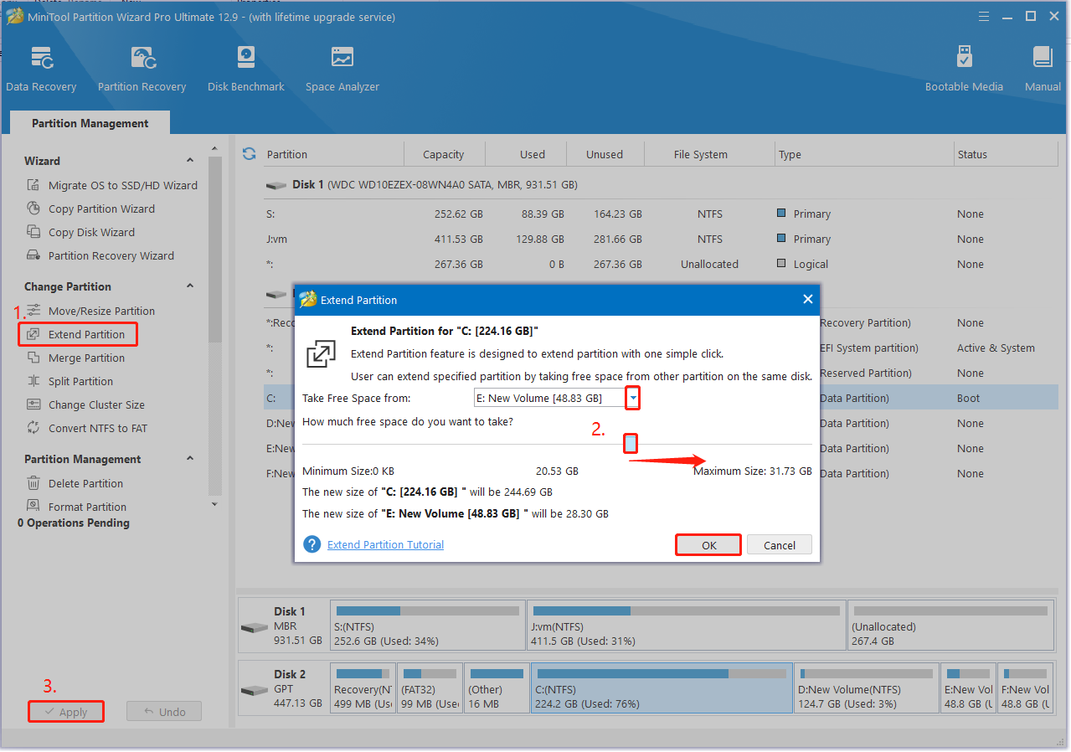Select Unallocated 267.4 GB block in disk map
Viewport: 1071px width, 752px height.
(x=950, y=625)
